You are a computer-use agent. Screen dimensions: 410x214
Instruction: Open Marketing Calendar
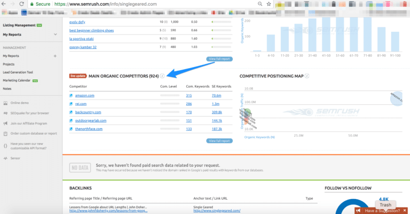[17, 80]
